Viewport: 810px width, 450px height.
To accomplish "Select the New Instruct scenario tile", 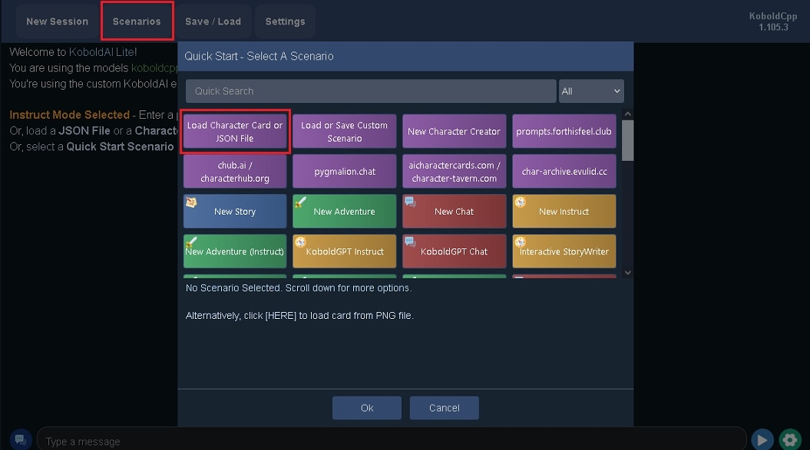I will click(564, 212).
